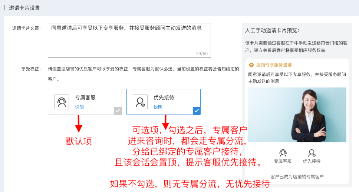This screenshot has height=192, width=359.
Task: Open 说明 link under 优先接待
Action: tap(158, 107)
